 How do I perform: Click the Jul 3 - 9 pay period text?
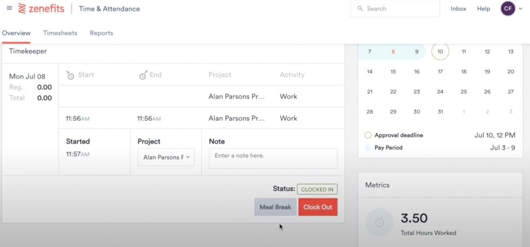[x=503, y=148]
